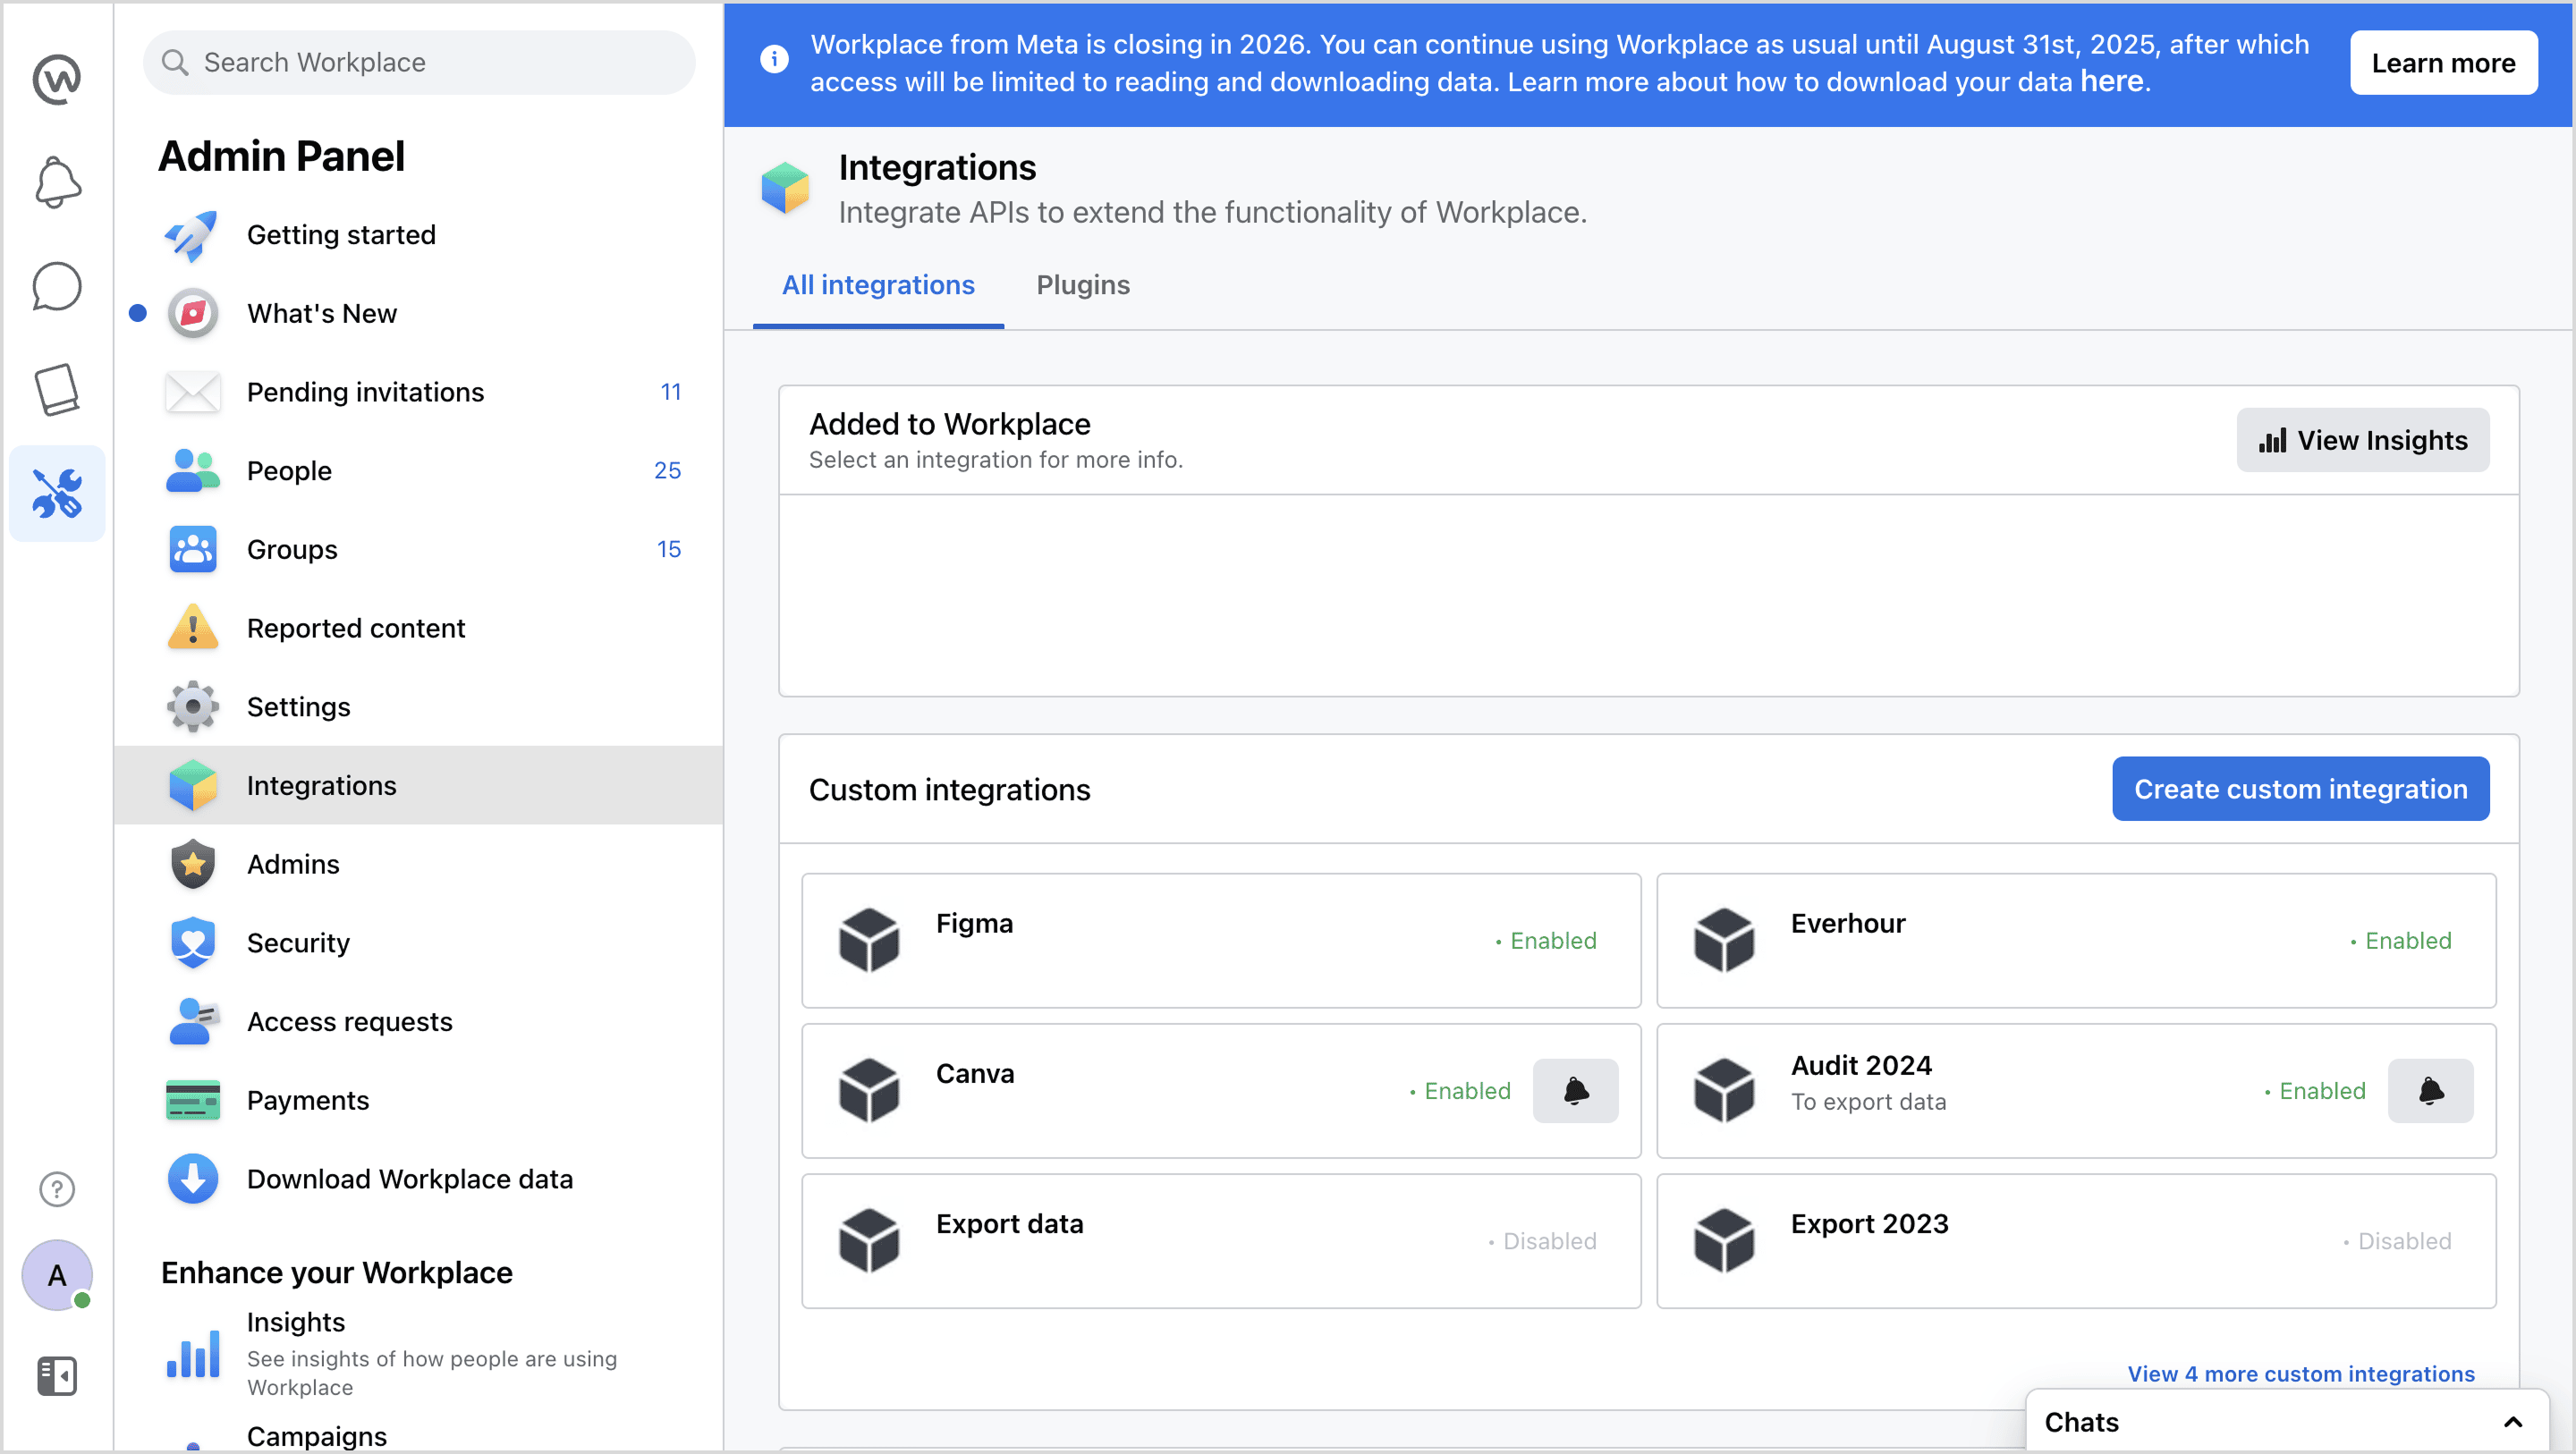Click the bell button on Audit 2024
Viewport: 2576px width, 1454px height.
[x=2430, y=1091]
